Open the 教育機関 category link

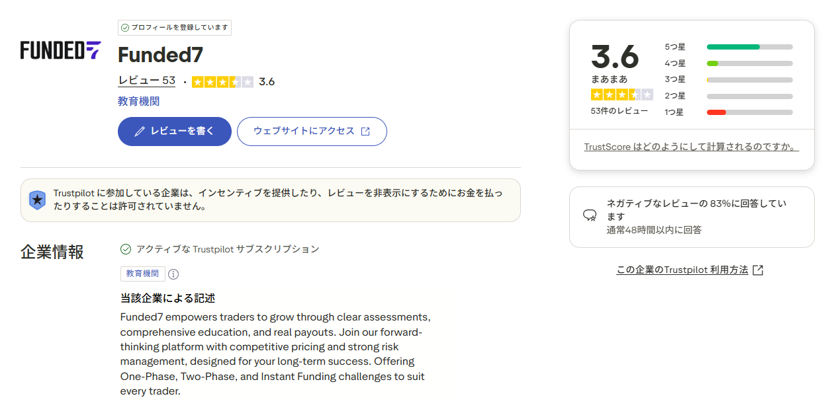pos(138,101)
